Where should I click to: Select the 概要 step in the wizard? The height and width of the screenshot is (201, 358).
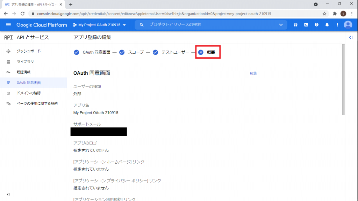click(208, 52)
